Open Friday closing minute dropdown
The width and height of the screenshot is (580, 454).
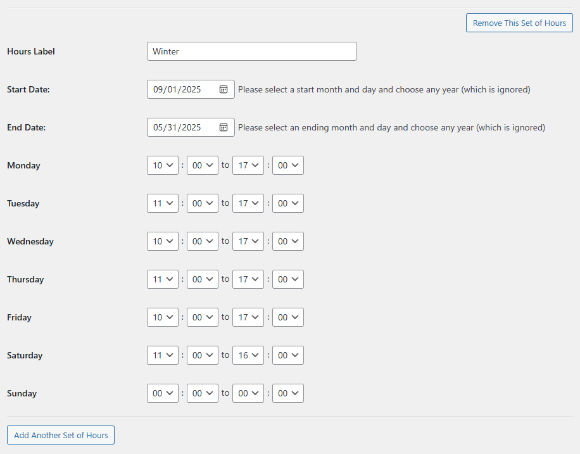point(288,317)
